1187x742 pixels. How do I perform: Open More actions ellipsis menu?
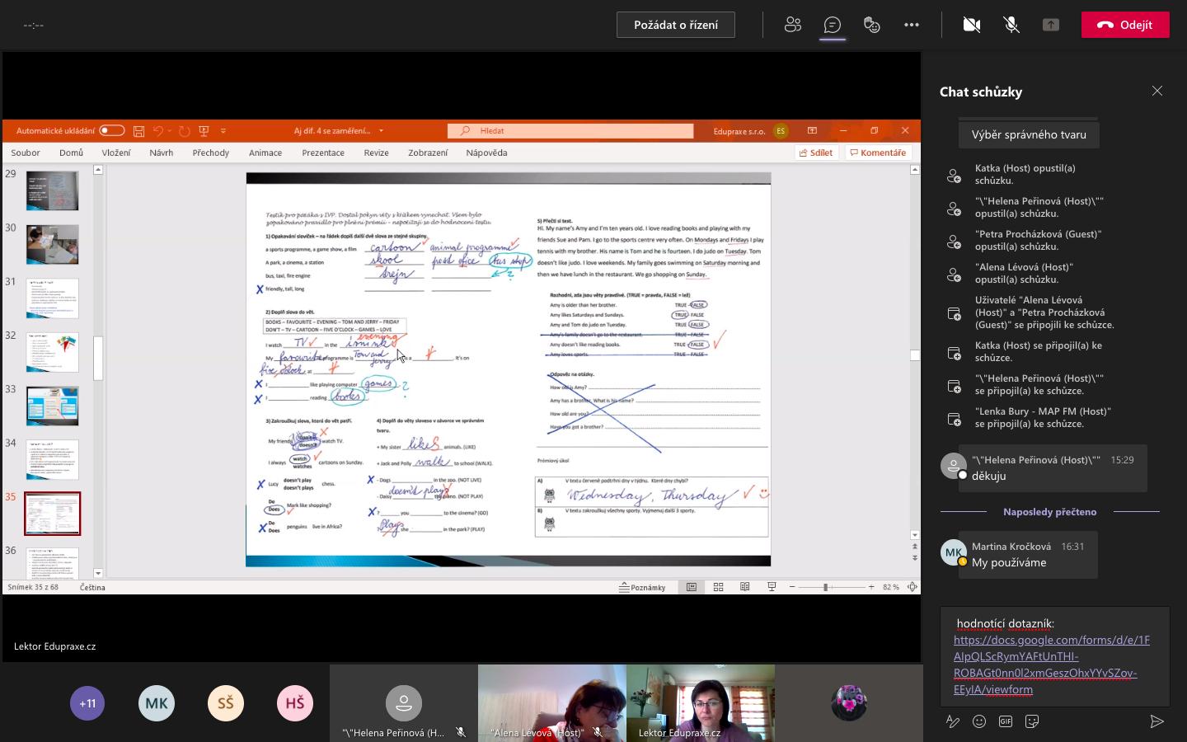coord(912,25)
